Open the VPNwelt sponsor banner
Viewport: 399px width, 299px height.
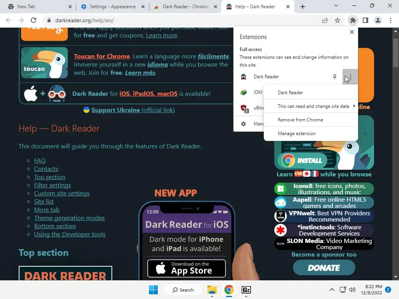click(324, 216)
